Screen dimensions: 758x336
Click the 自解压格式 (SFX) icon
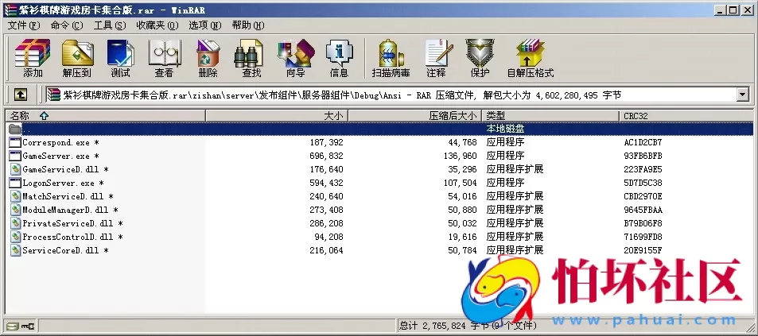[x=531, y=58]
